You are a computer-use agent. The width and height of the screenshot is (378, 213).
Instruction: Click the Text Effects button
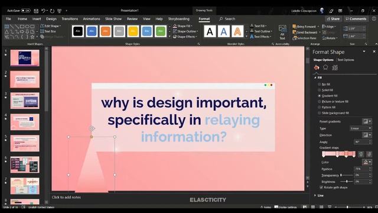point(261,37)
